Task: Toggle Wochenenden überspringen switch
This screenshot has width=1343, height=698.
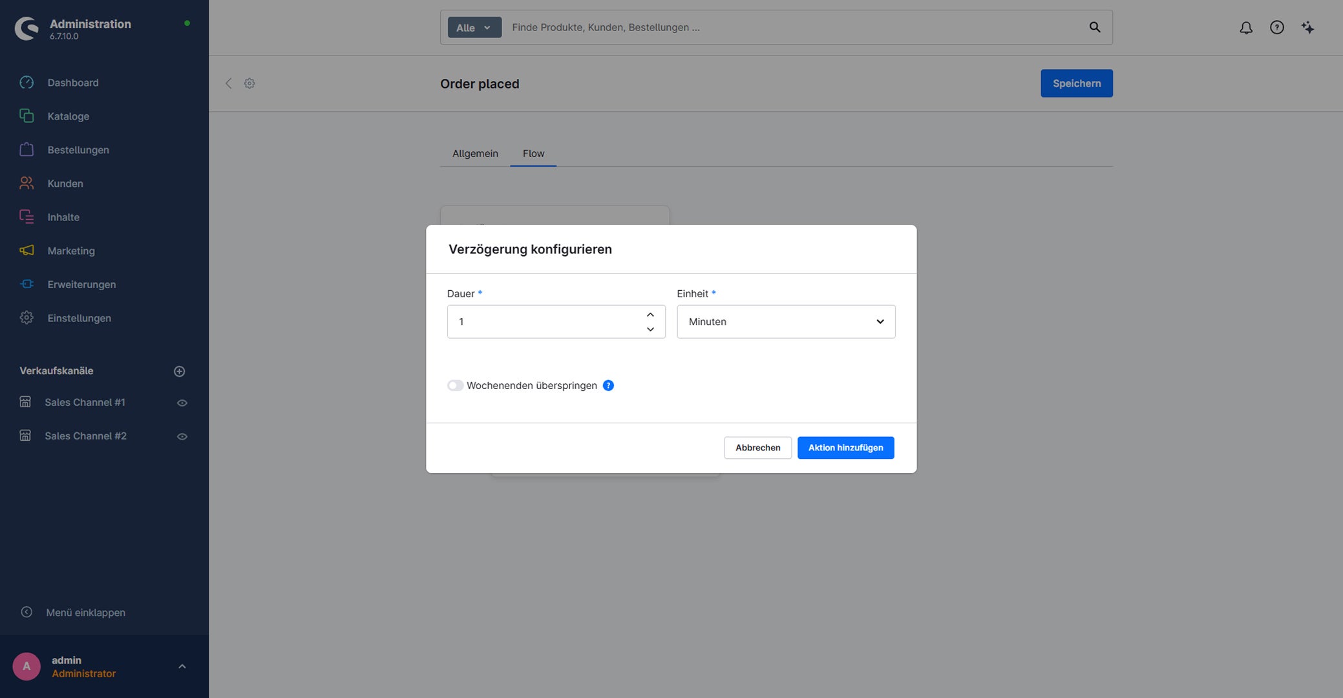Action: tap(455, 385)
